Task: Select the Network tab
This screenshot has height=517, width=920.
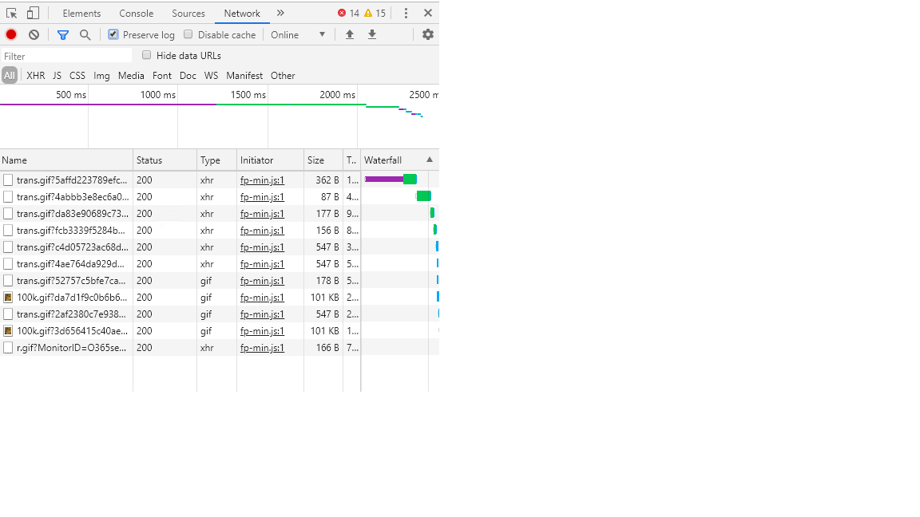Action: point(242,13)
